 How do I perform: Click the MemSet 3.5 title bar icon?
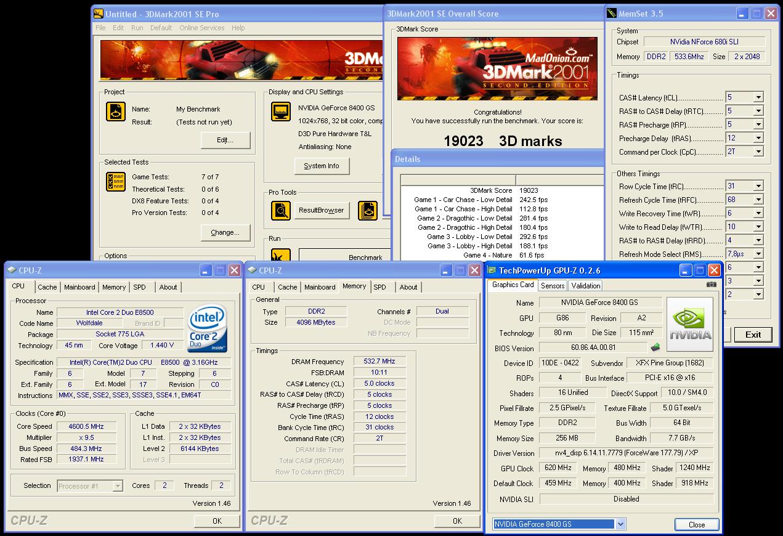coord(612,13)
